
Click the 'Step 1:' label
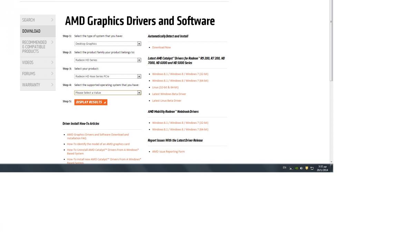point(67,36)
